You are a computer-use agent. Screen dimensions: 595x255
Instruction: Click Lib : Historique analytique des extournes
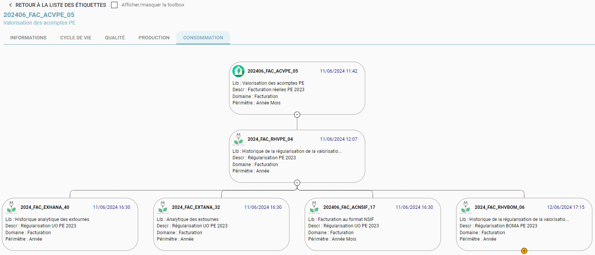(x=47, y=219)
